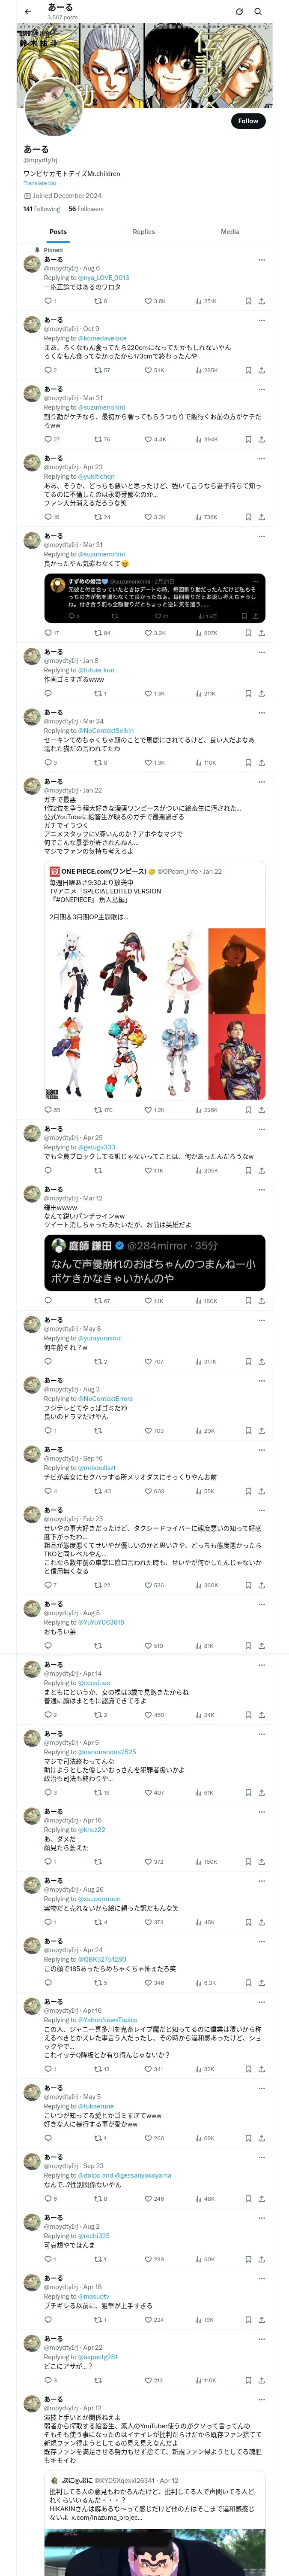The height and width of the screenshot is (2576, 289).
Task: Follow the あーる account
Action: pos(248,121)
